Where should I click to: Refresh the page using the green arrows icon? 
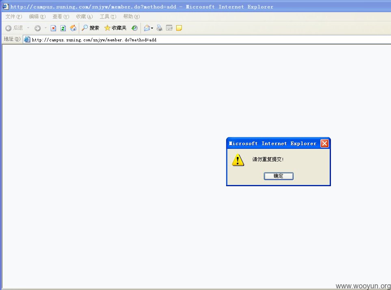coord(63,28)
